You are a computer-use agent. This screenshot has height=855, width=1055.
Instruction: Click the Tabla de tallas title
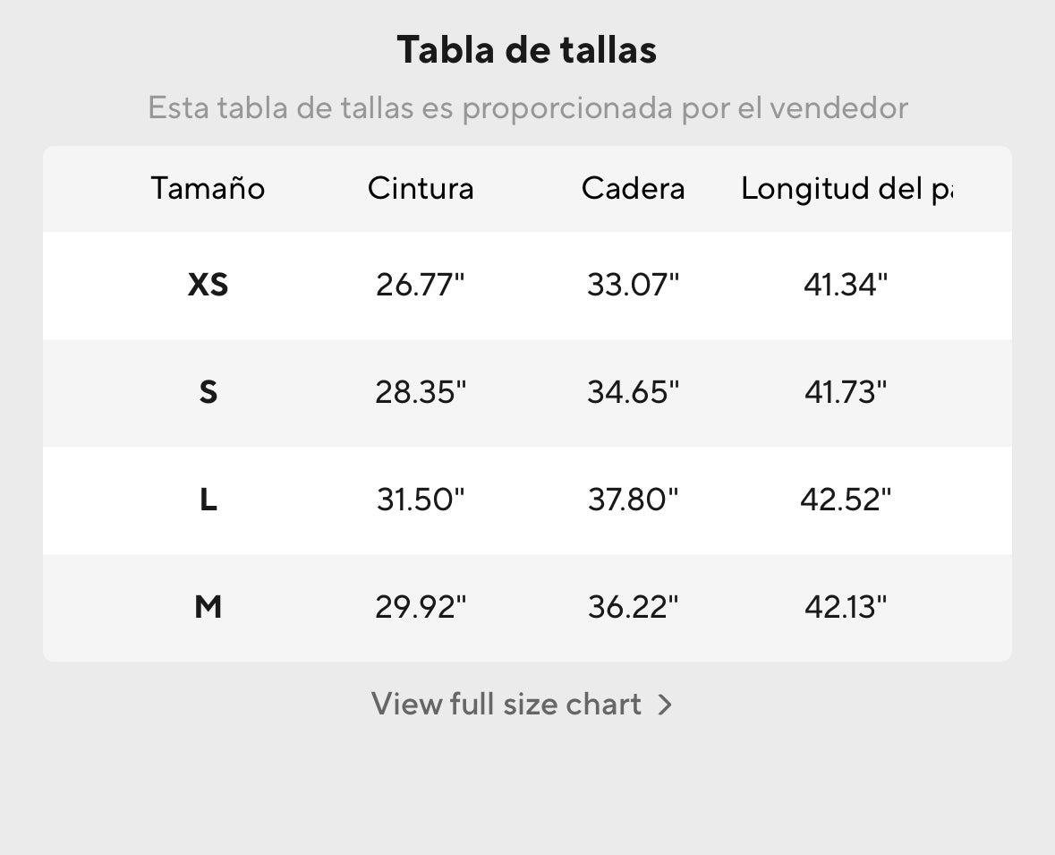[x=527, y=50]
